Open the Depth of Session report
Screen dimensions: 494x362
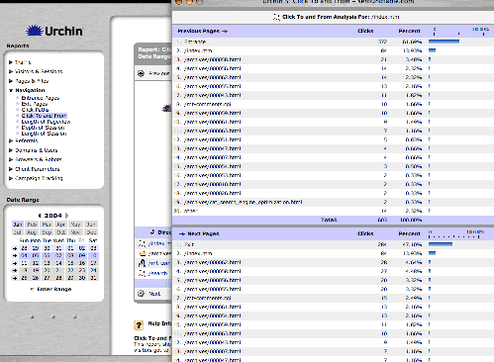[x=43, y=128]
